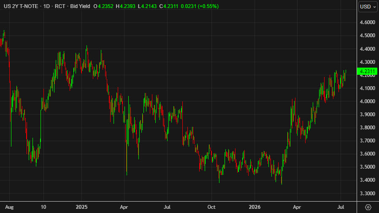Click the 3.6000 price axis label
This screenshot has height=213, width=379.
click(x=368, y=154)
